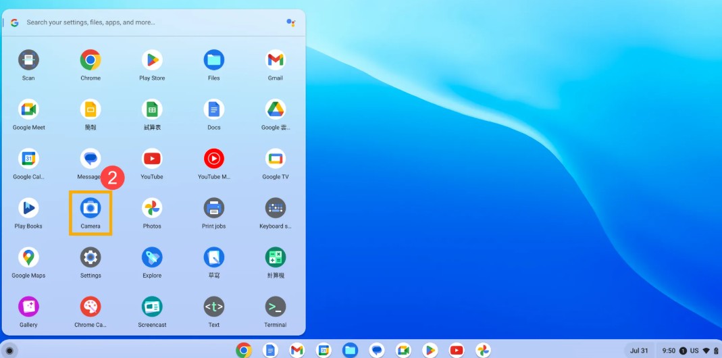Viewport: 722px width, 358px height.
Task: Click the Google logo in search bar
Action: (x=15, y=22)
